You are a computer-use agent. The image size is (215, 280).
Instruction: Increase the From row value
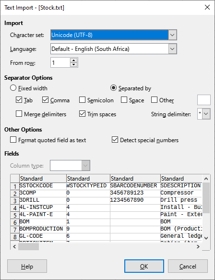point(74,61)
